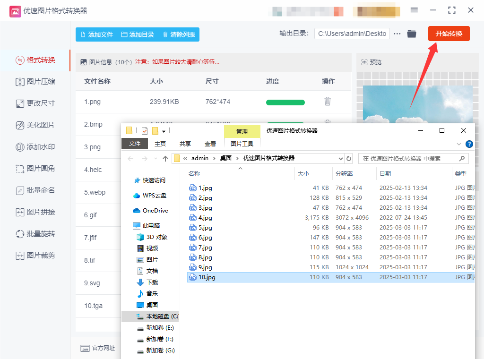Select the 更改尺寸 sidebar tool
Screen dimensions: 484x359
coord(35,103)
